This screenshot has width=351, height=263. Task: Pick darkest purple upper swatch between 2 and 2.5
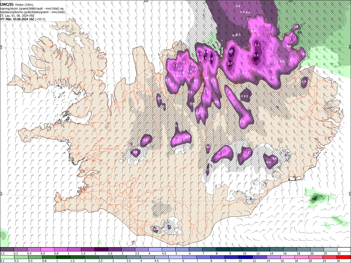pyautogui.click(x=101, y=250)
